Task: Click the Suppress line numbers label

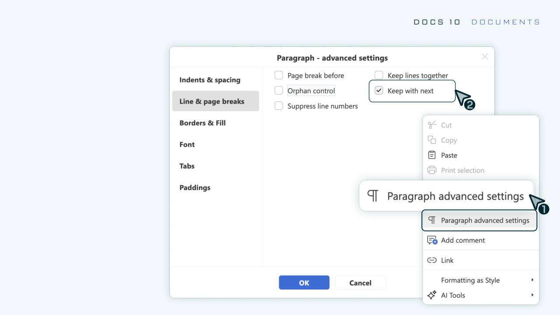Action: click(x=322, y=106)
